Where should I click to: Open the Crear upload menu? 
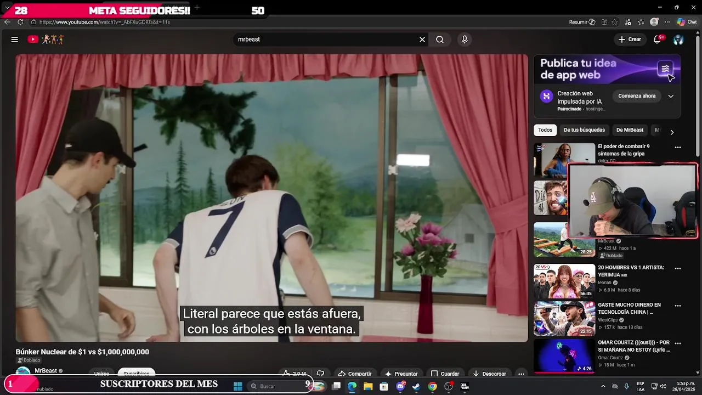[x=630, y=39]
